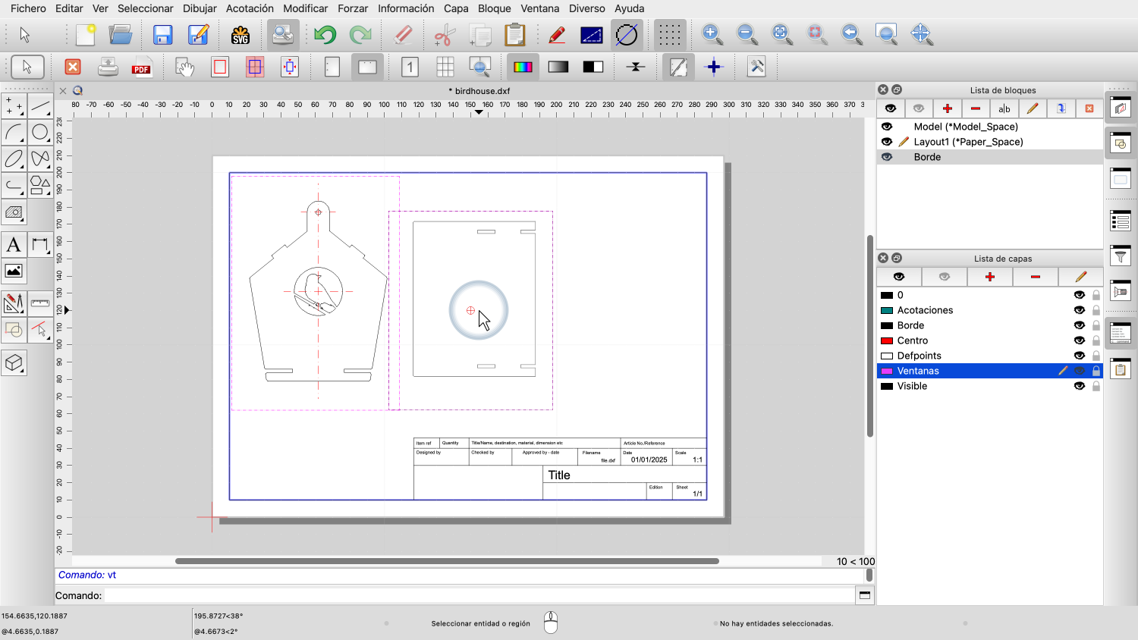Click the undo arrow icon

[325, 35]
